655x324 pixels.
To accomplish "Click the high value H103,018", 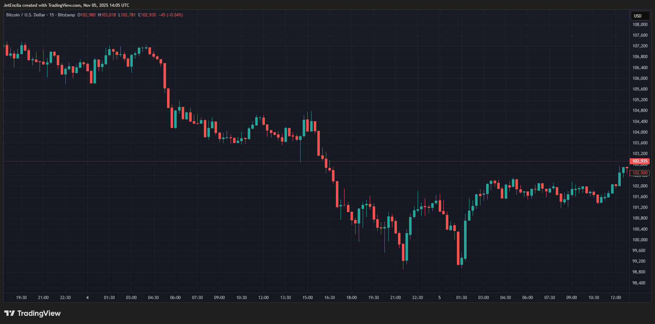I will click(107, 15).
